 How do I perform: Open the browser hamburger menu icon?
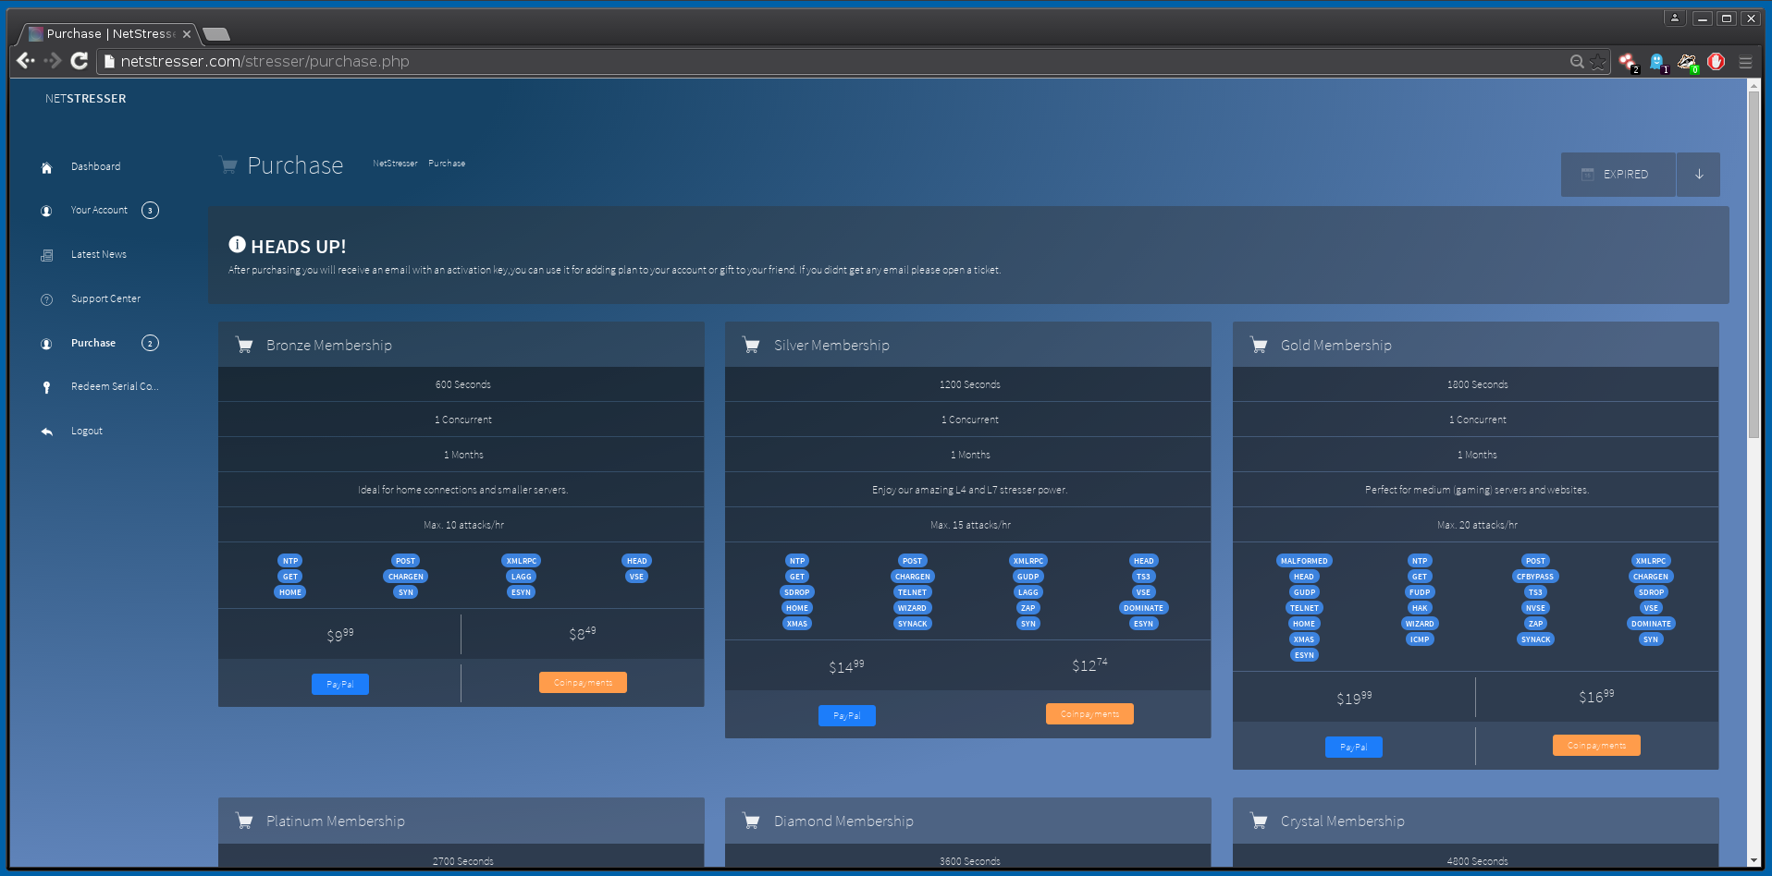tap(1745, 62)
